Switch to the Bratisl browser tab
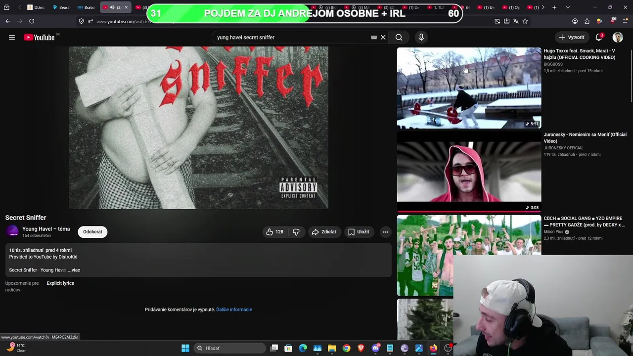Viewport: 633px width, 356px height. pyautogui.click(x=86, y=7)
